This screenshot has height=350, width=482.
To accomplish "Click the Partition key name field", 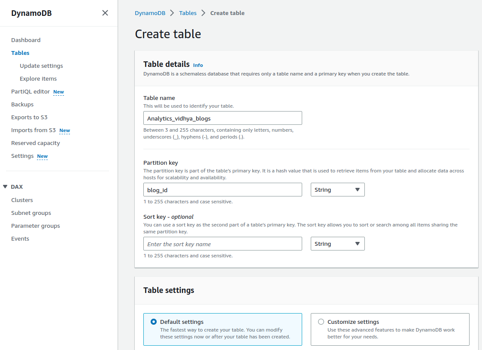I will click(223, 190).
